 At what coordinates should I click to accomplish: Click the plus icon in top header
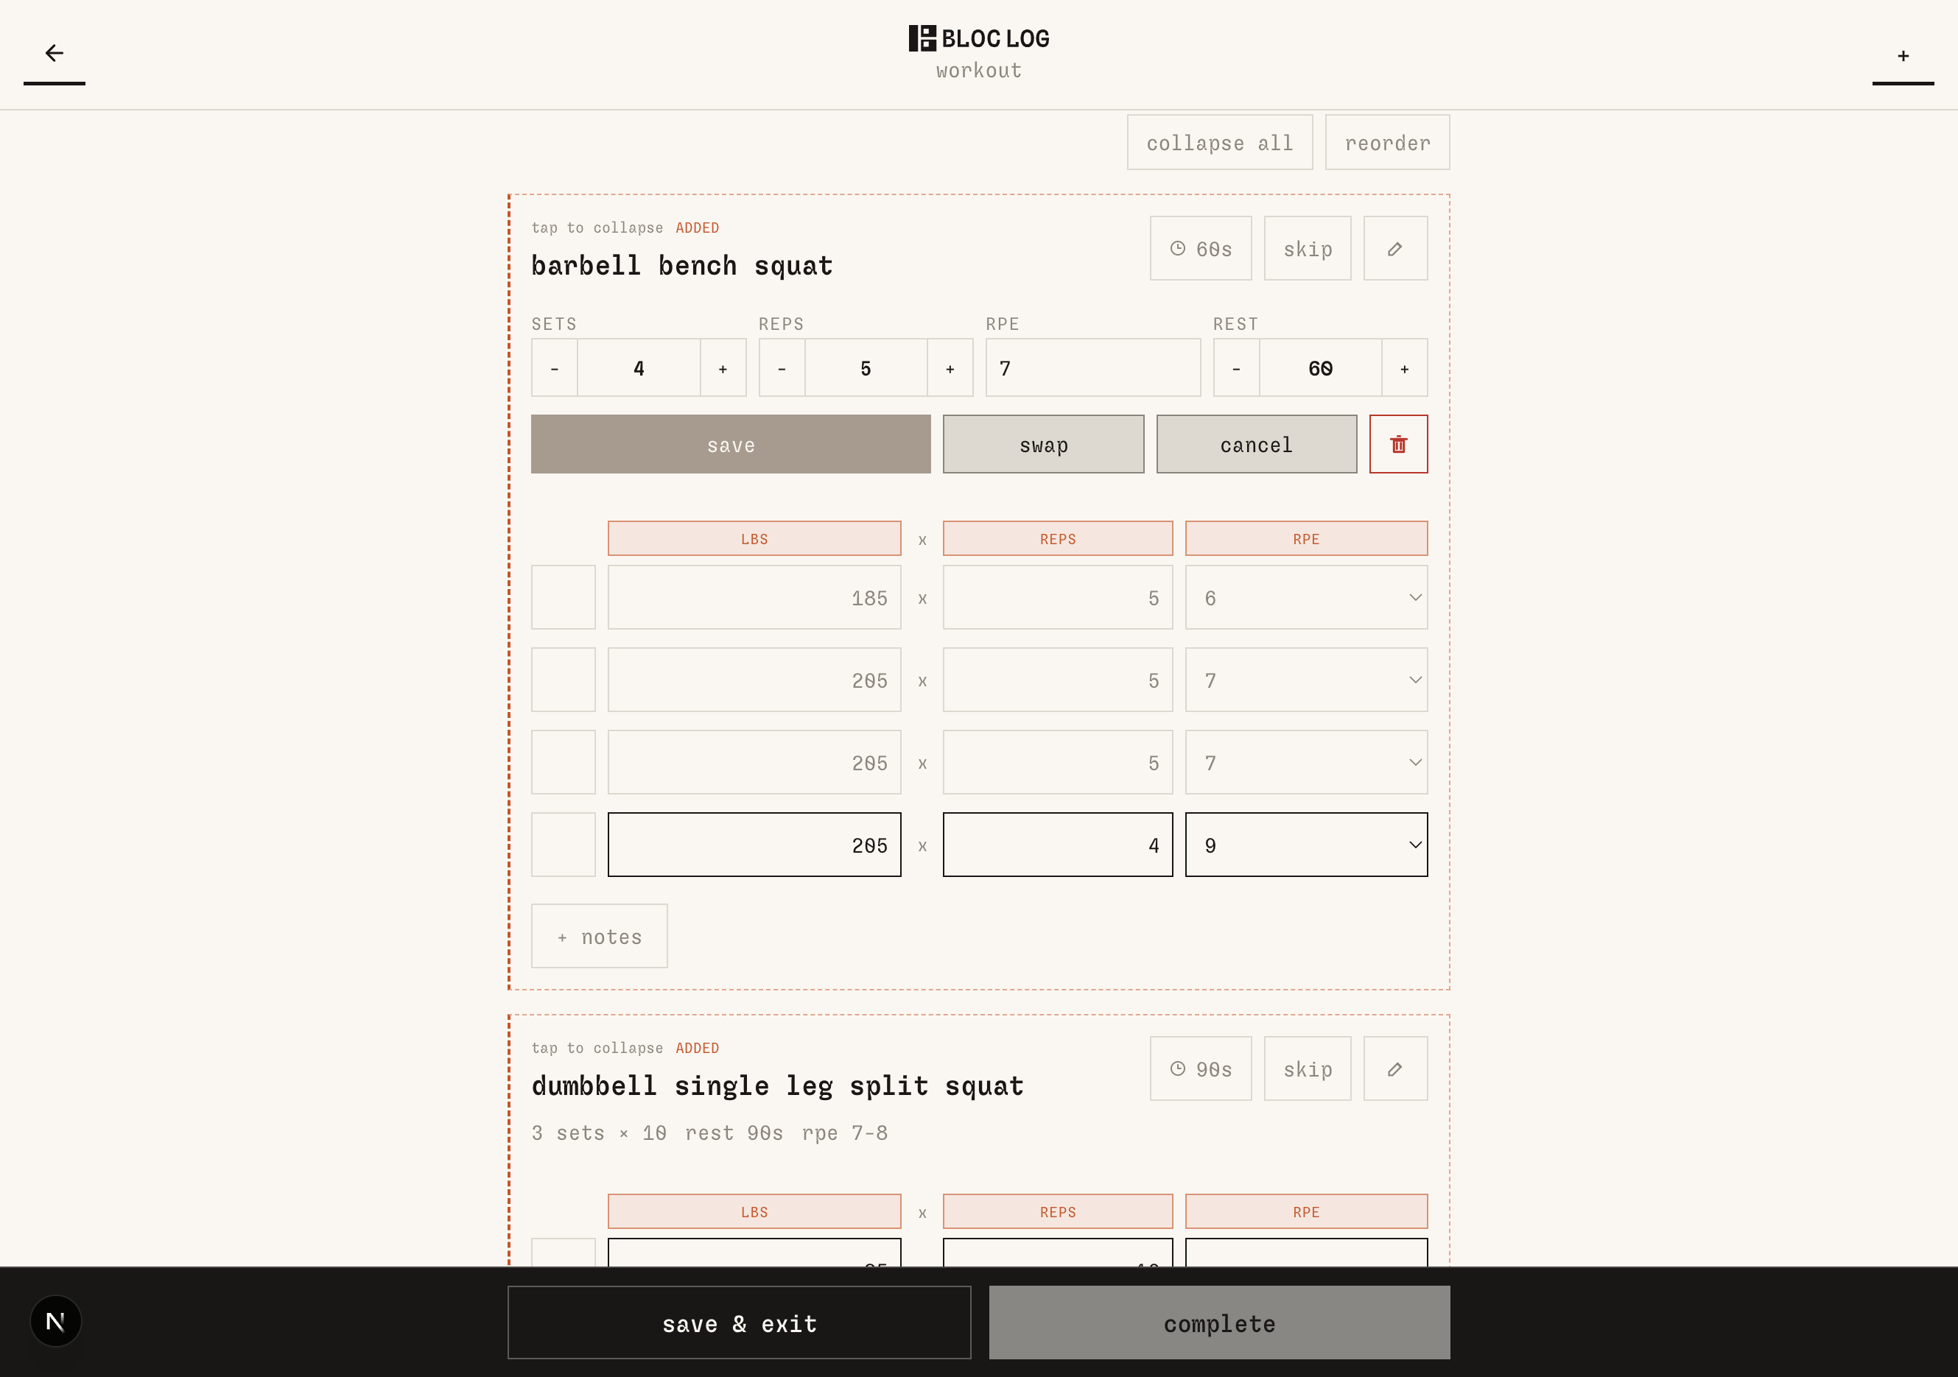[x=1903, y=56]
